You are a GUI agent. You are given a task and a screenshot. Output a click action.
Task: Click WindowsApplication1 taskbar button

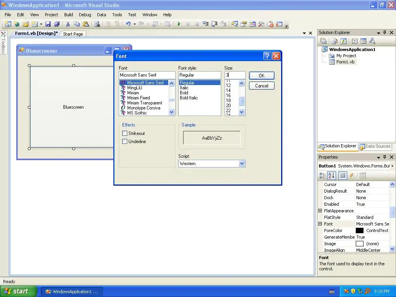[72, 292]
